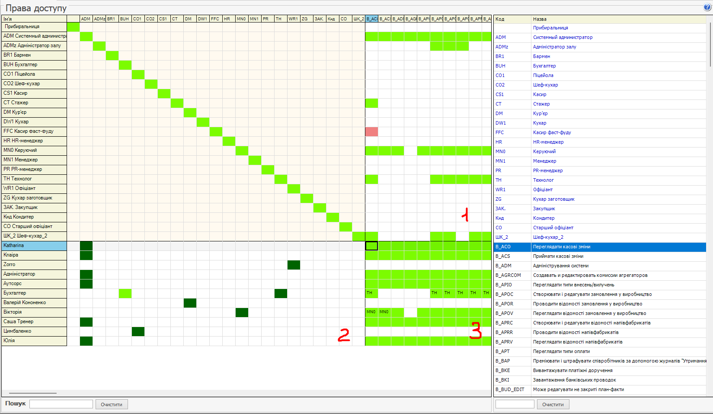Select Системный администратор in the Назва list

pos(563,37)
